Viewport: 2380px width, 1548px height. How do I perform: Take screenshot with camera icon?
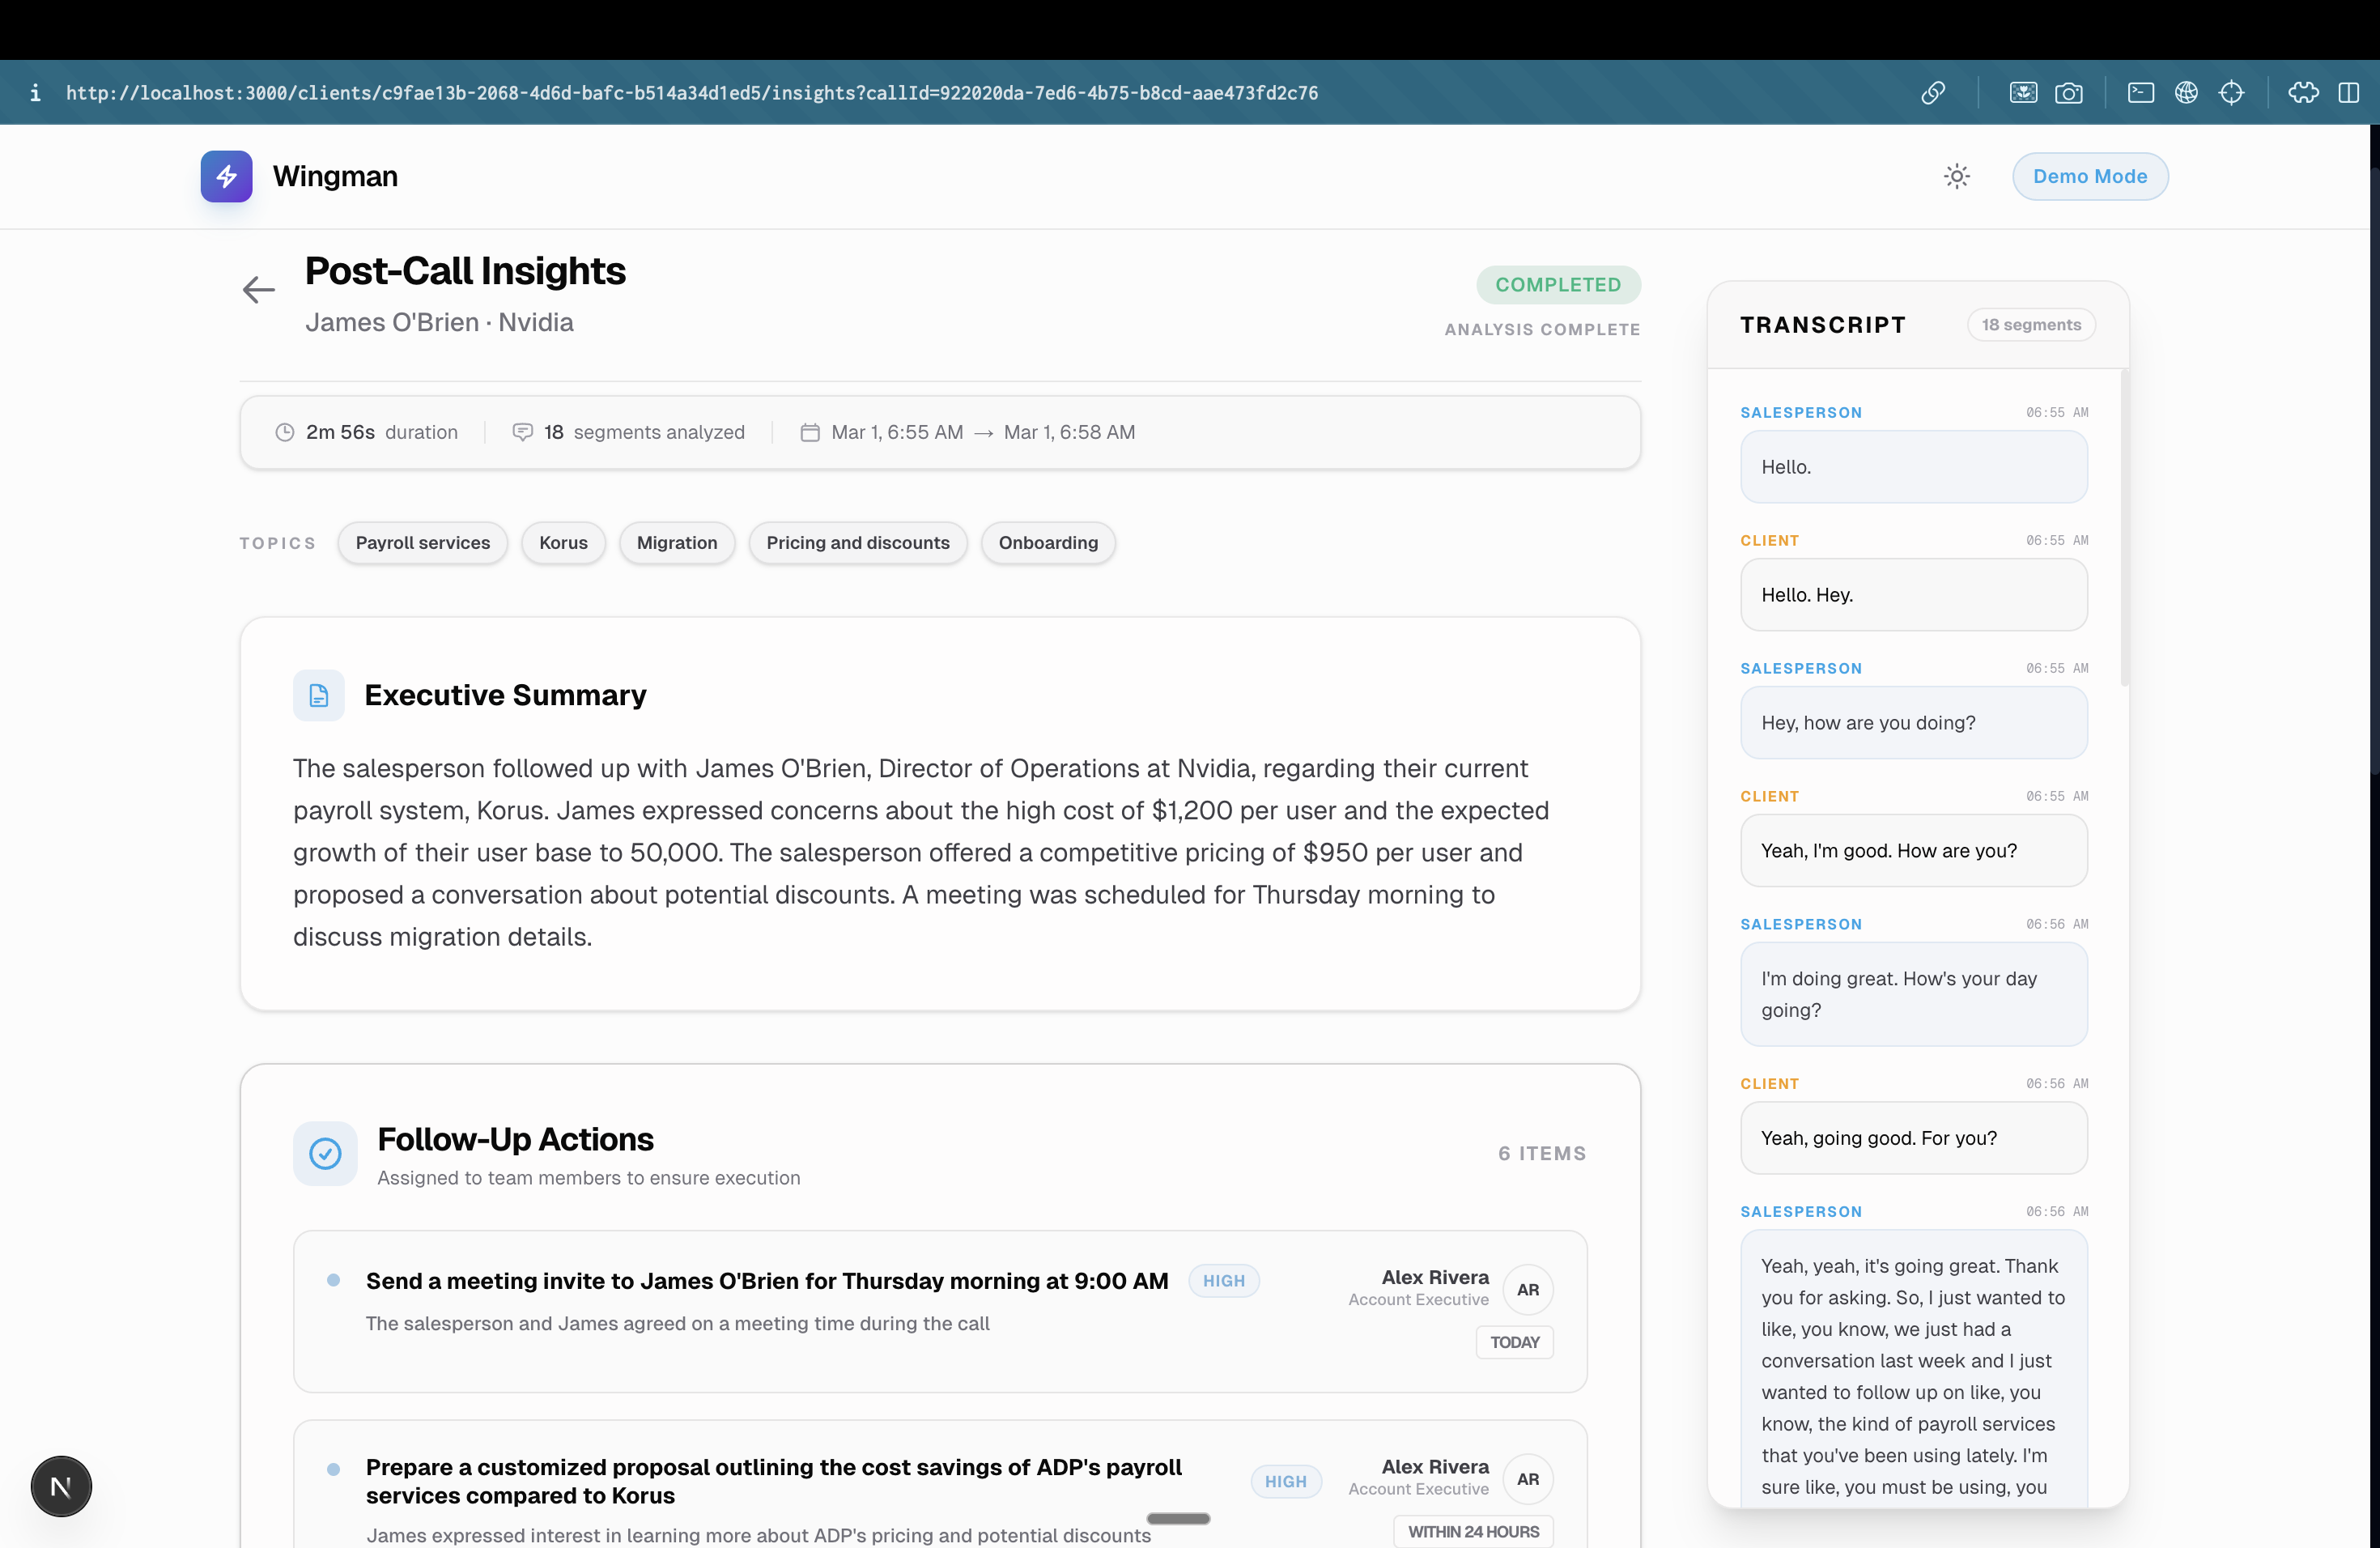pos(2068,93)
